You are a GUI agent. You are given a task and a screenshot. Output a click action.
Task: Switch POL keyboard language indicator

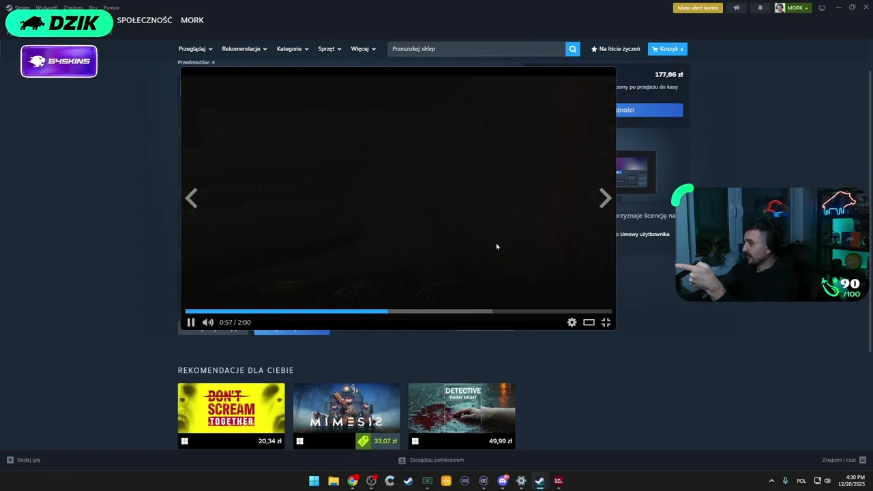pos(801,481)
